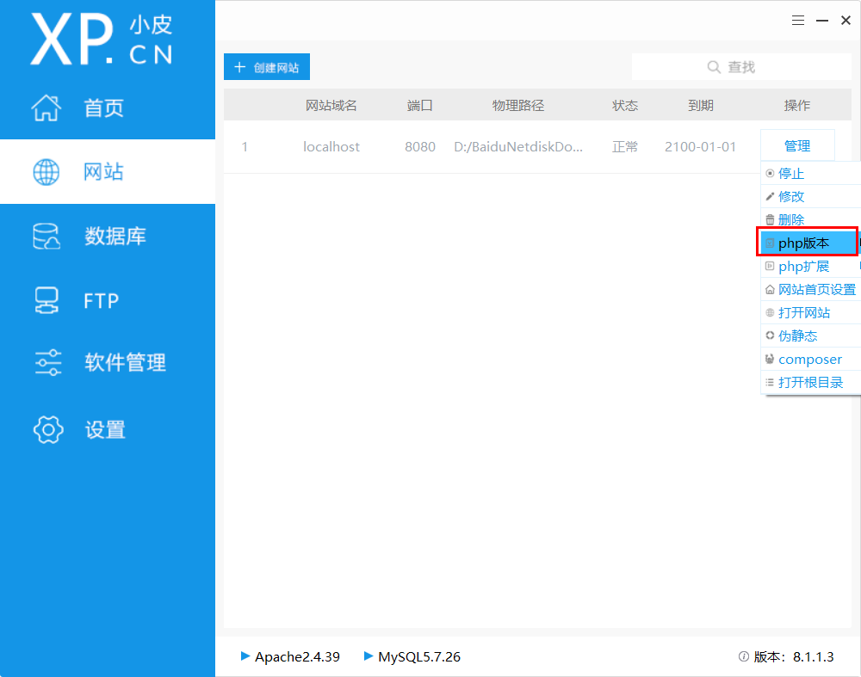The image size is (861, 677).
Task: Click the 2100-01-01 expiry cell
Action: tap(700, 146)
